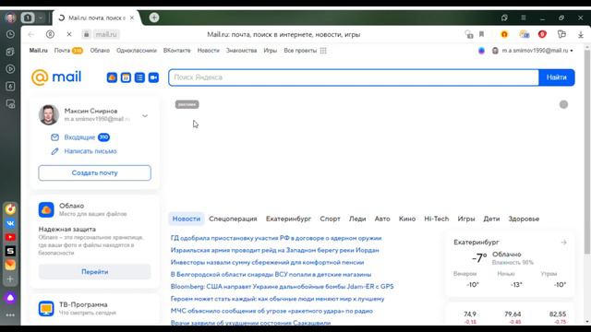Open VK icon in the browser sidebar
The width and height of the screenshot is (591, 332).
(x=10, y=223)
